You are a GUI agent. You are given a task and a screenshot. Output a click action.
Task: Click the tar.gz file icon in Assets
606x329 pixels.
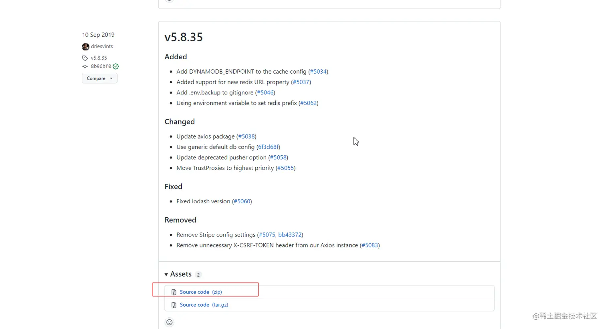pyautogui.click(x=174, y=305)
